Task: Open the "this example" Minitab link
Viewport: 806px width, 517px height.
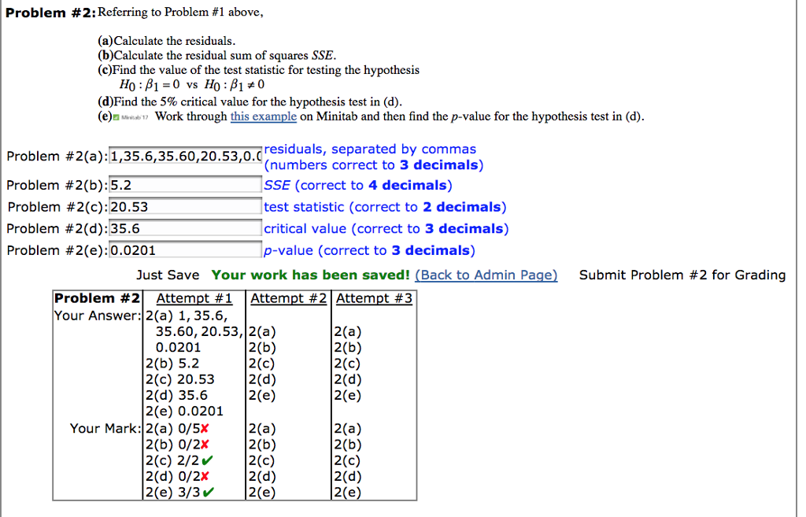Action: (263, 116)
